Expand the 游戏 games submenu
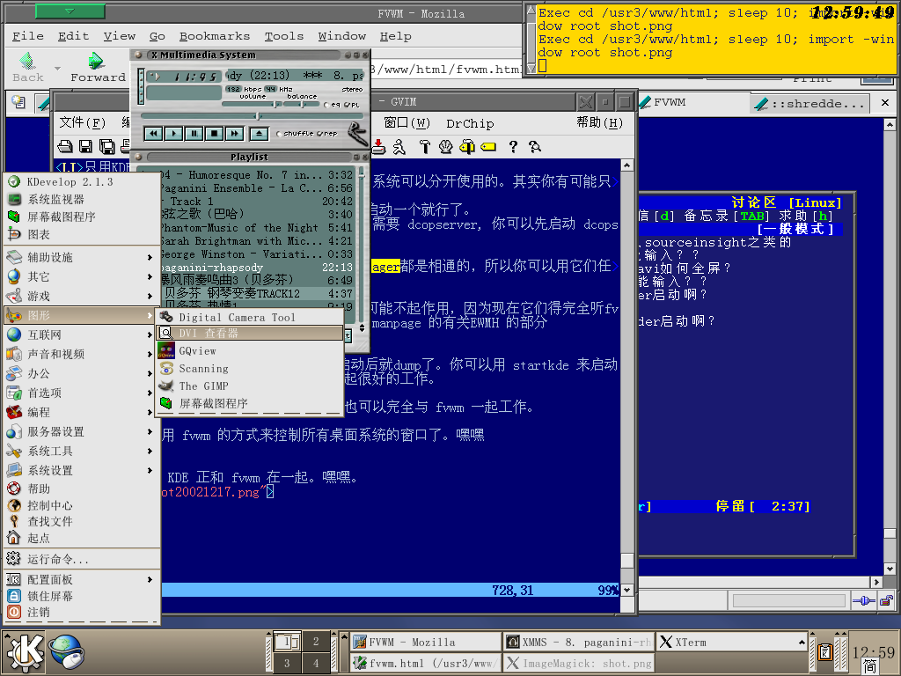901x676 pixels. (82, 296)
